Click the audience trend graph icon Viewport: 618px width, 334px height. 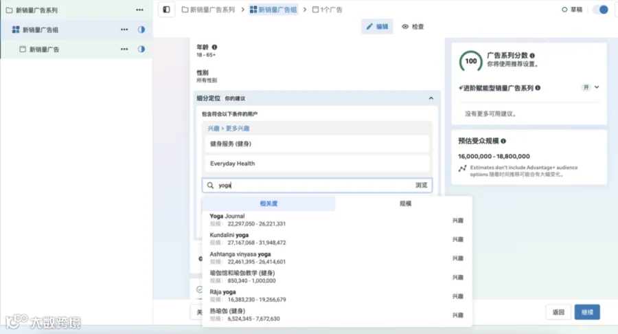462,168
